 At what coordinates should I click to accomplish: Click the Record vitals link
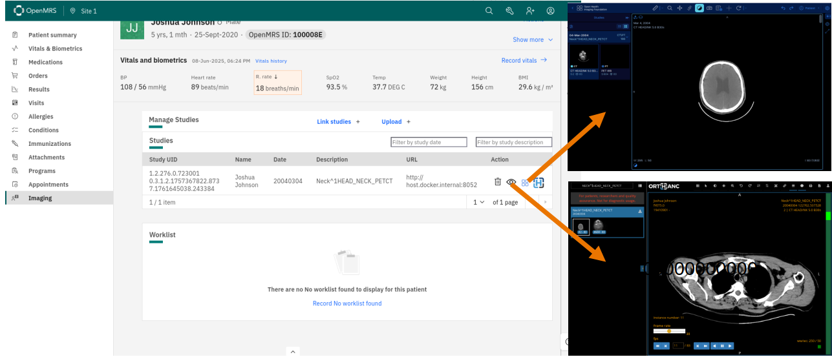(524, 60)
